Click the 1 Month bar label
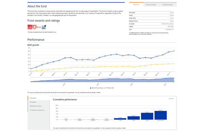Viewport: 208px width, 132px height. tap(80, 120)
